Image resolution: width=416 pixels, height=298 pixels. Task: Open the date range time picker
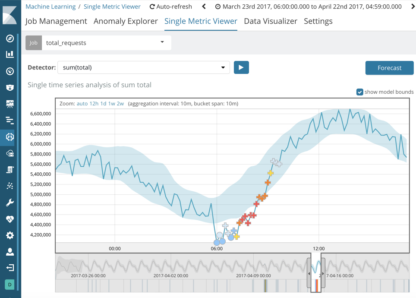309,6
